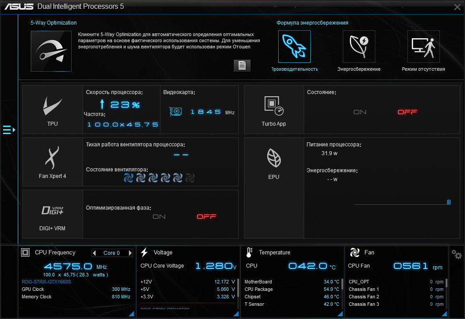Click the Temperature list scrollbar
This screenshot has width=465, height=319.
(x=342, y=284)
